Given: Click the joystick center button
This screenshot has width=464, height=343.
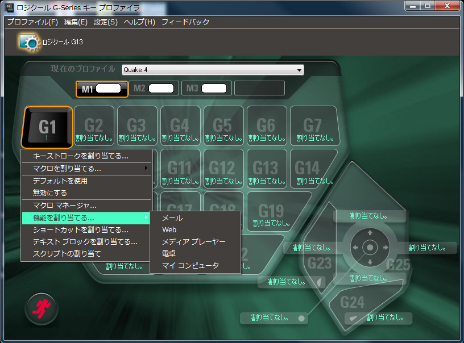Looking at the screenshot, I should 370,248.
